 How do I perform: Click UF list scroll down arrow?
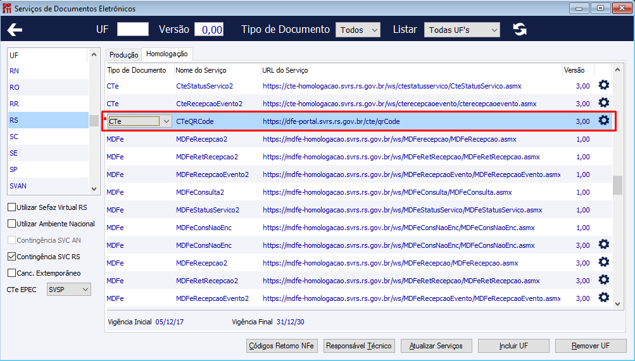click(94, 189)
